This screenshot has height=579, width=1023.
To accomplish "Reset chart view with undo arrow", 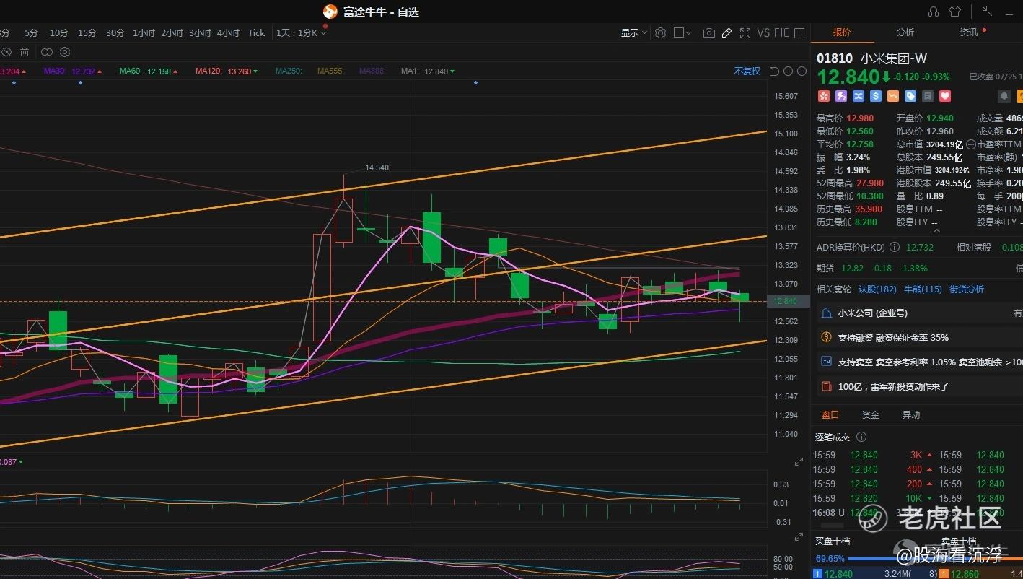I will (774, 71).
